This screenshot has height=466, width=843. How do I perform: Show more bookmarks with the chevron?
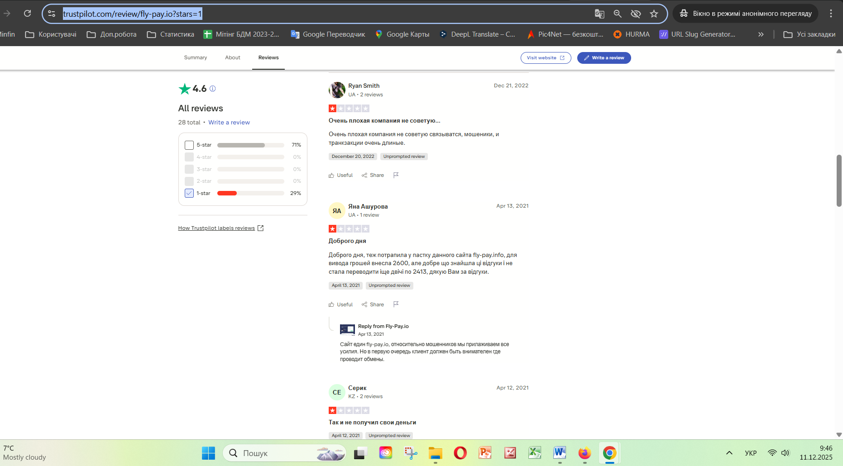click(761, 34)
